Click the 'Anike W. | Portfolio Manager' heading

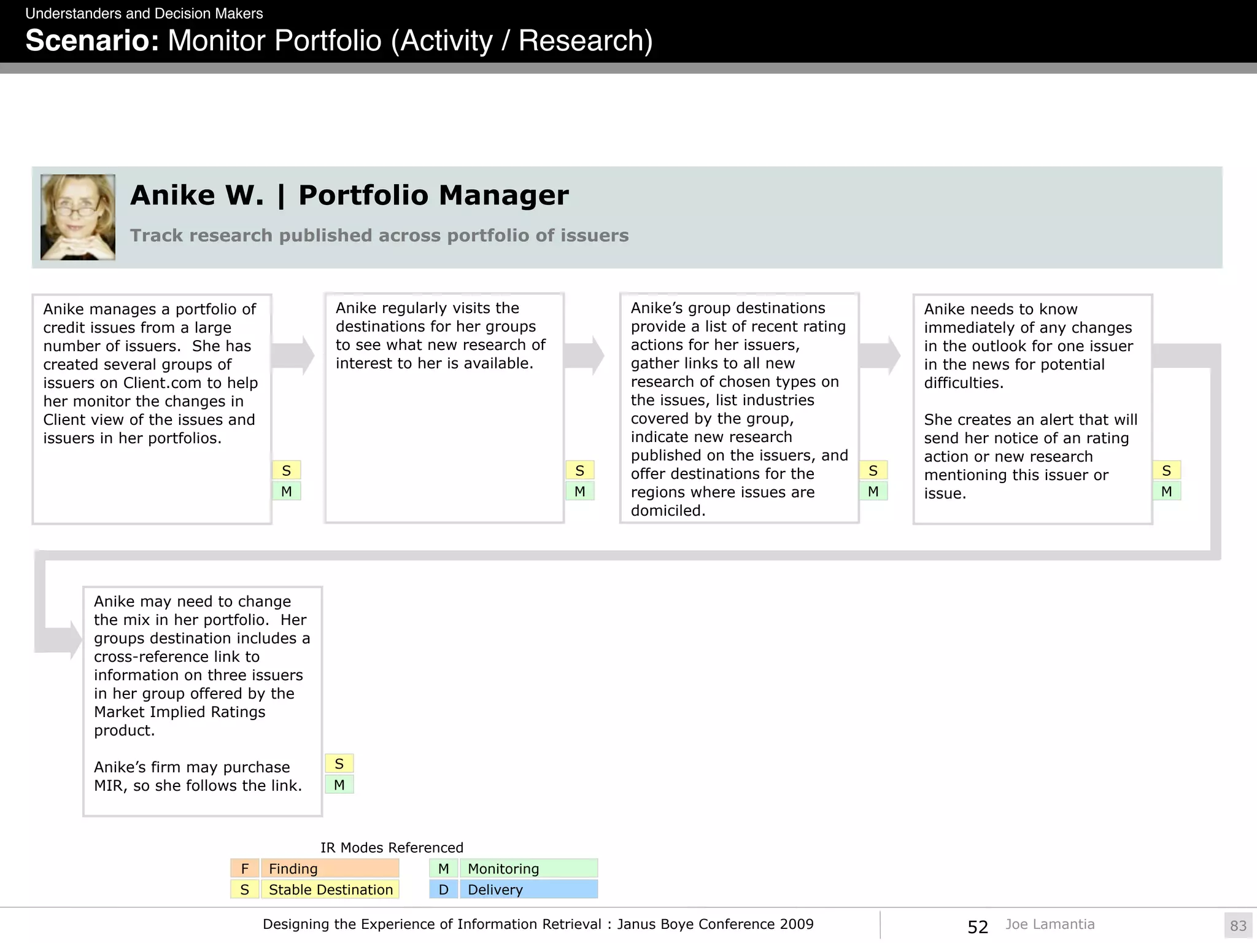coord(349,195)
